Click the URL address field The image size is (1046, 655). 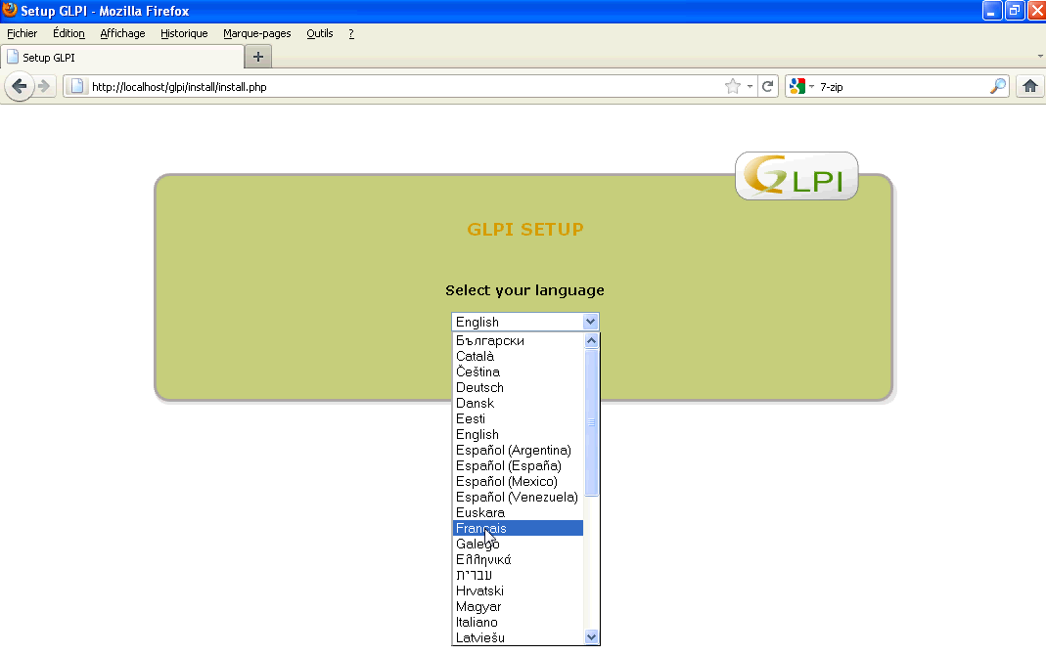pos(406,87)
